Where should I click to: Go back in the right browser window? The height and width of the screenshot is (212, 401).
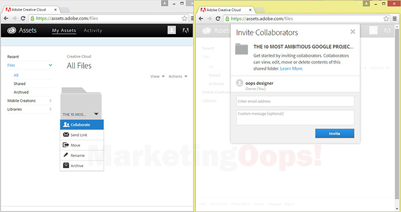[201, 19]
